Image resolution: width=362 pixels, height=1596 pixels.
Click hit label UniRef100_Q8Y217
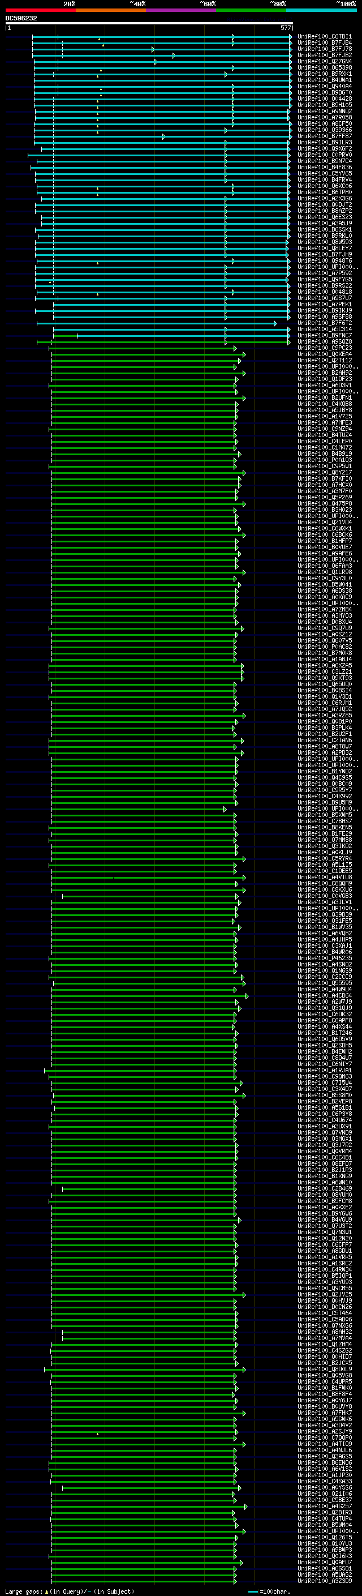click(x=325, y=473)
